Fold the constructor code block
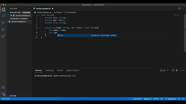 click(x=39, y=28)
